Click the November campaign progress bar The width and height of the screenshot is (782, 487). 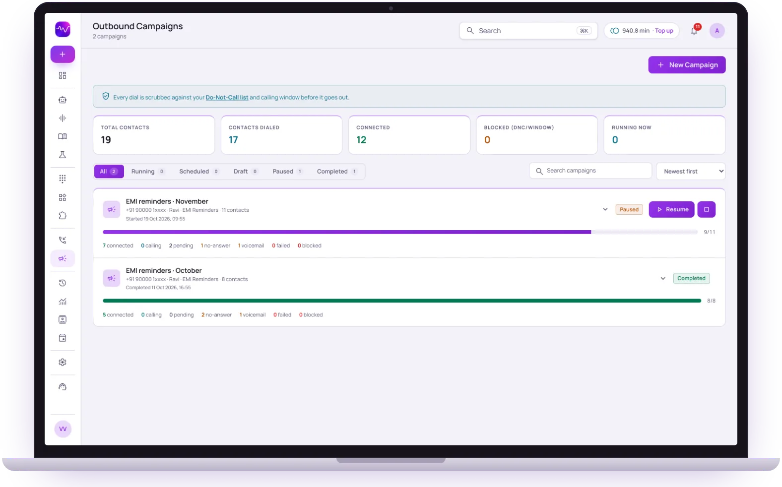click(x=400, y=232)
